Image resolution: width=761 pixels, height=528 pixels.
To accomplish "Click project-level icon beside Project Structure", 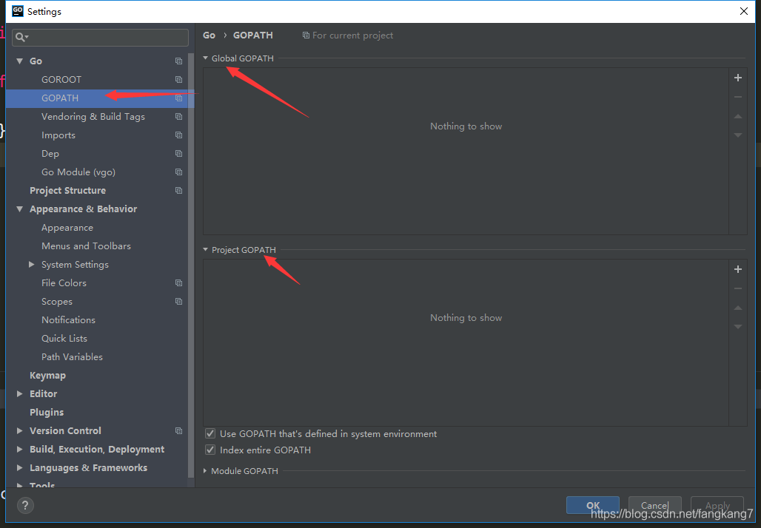I will point(178,191).
